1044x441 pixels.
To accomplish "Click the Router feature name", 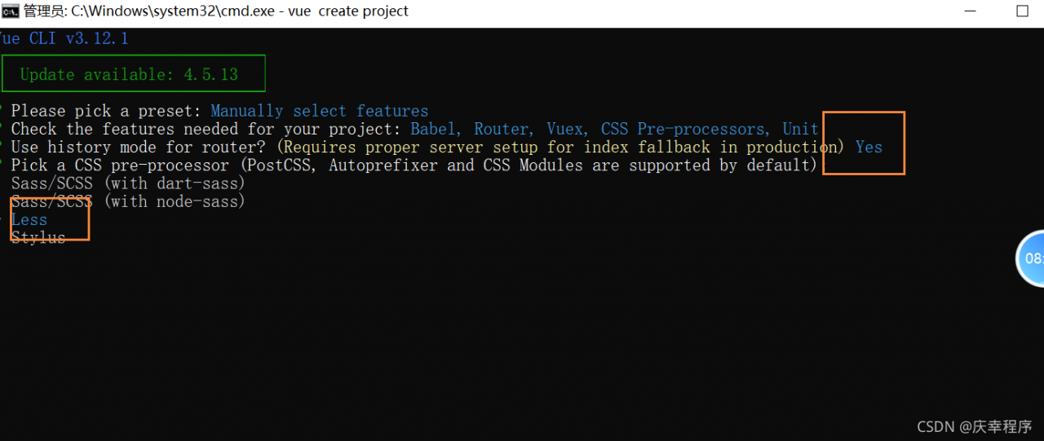I will pos(502,129).
